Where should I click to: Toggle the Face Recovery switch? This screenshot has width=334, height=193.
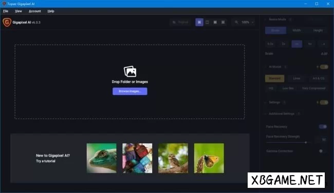click(x=323, y=127)
